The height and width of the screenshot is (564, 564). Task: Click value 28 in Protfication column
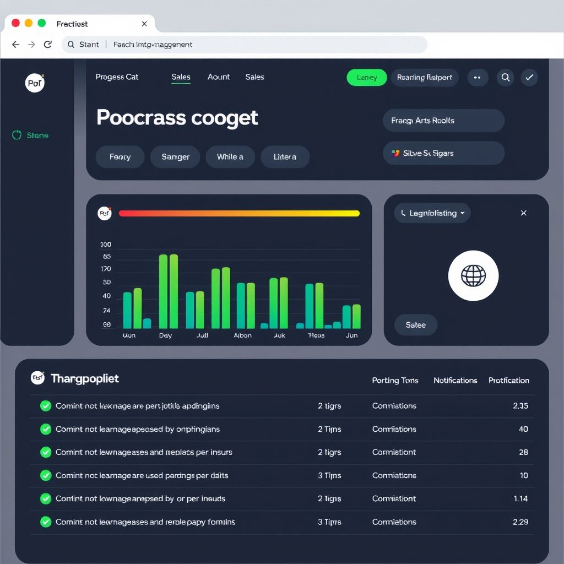(523, 452)
